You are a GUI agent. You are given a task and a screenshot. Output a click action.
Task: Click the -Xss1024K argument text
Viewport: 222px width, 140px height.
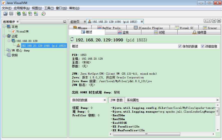pyautogui.click(x=119, y=123)
